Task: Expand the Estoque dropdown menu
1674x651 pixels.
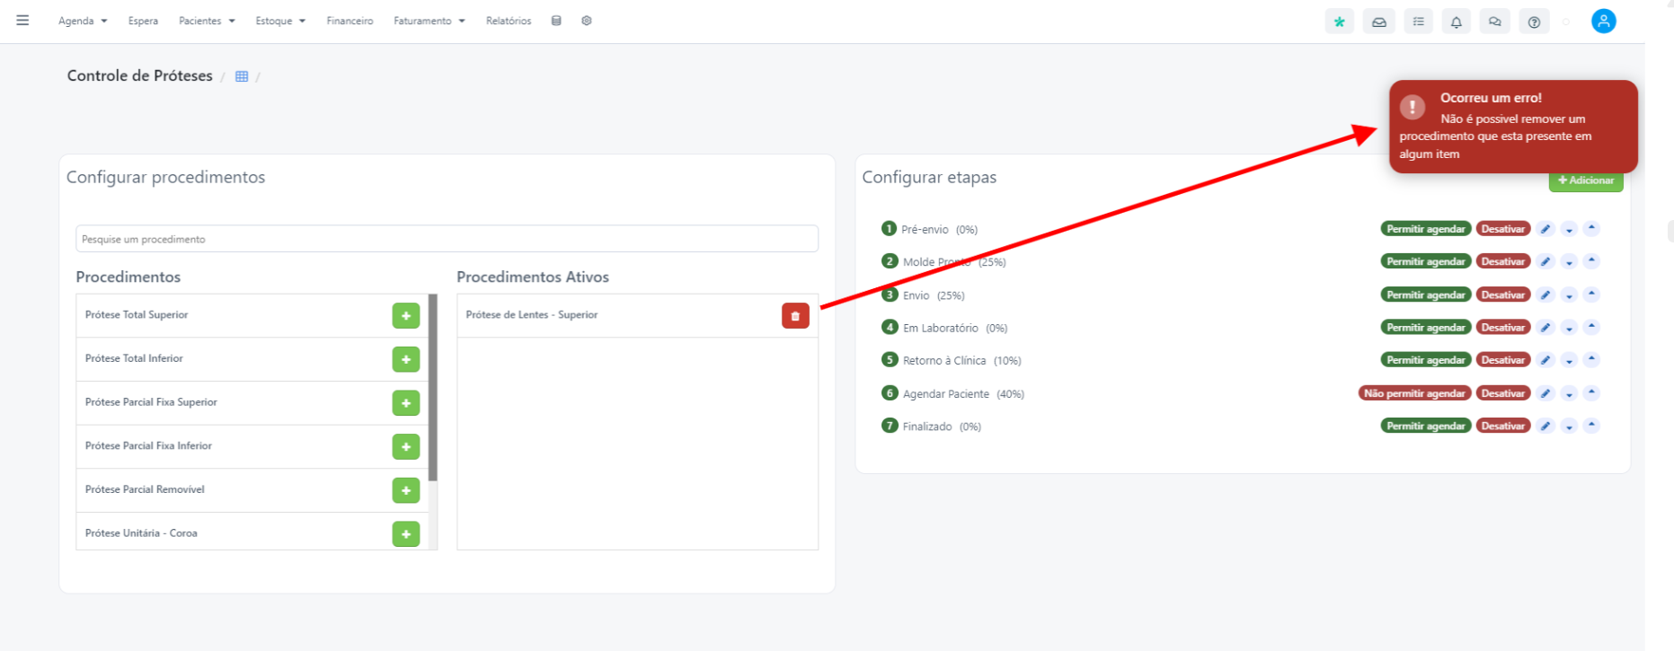Action: click(280, 21)
